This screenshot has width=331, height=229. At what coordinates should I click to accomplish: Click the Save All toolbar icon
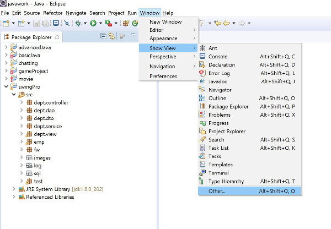tap(45, 23)
